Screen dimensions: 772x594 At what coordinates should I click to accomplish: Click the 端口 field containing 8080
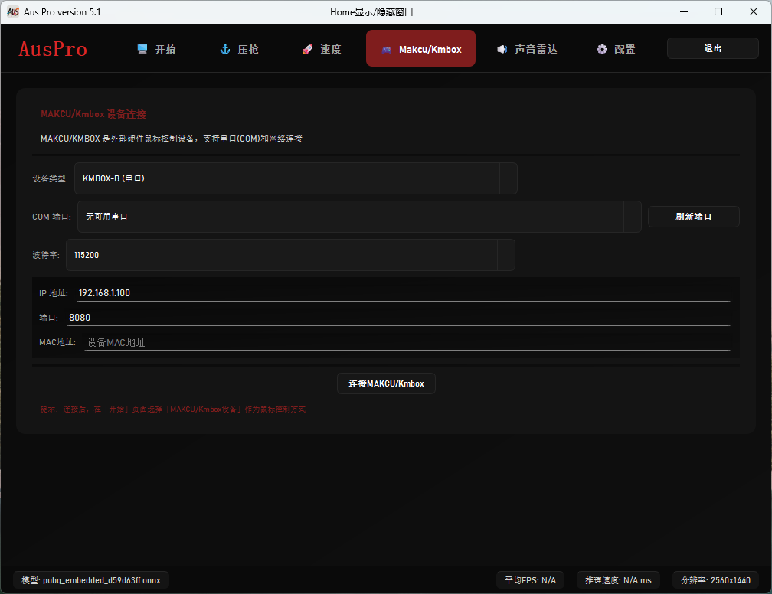(398, 317)
